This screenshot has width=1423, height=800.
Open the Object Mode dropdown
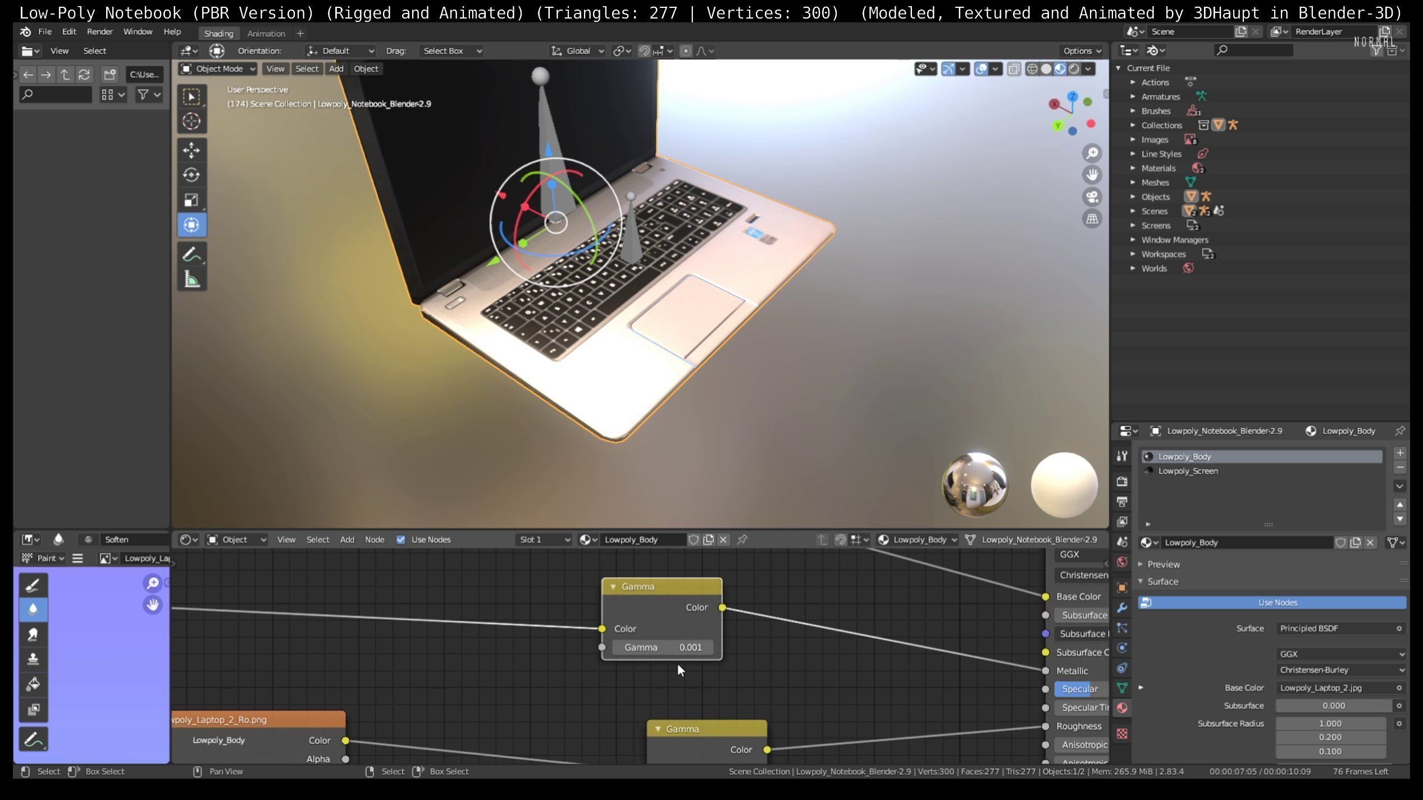coord(218,69)
